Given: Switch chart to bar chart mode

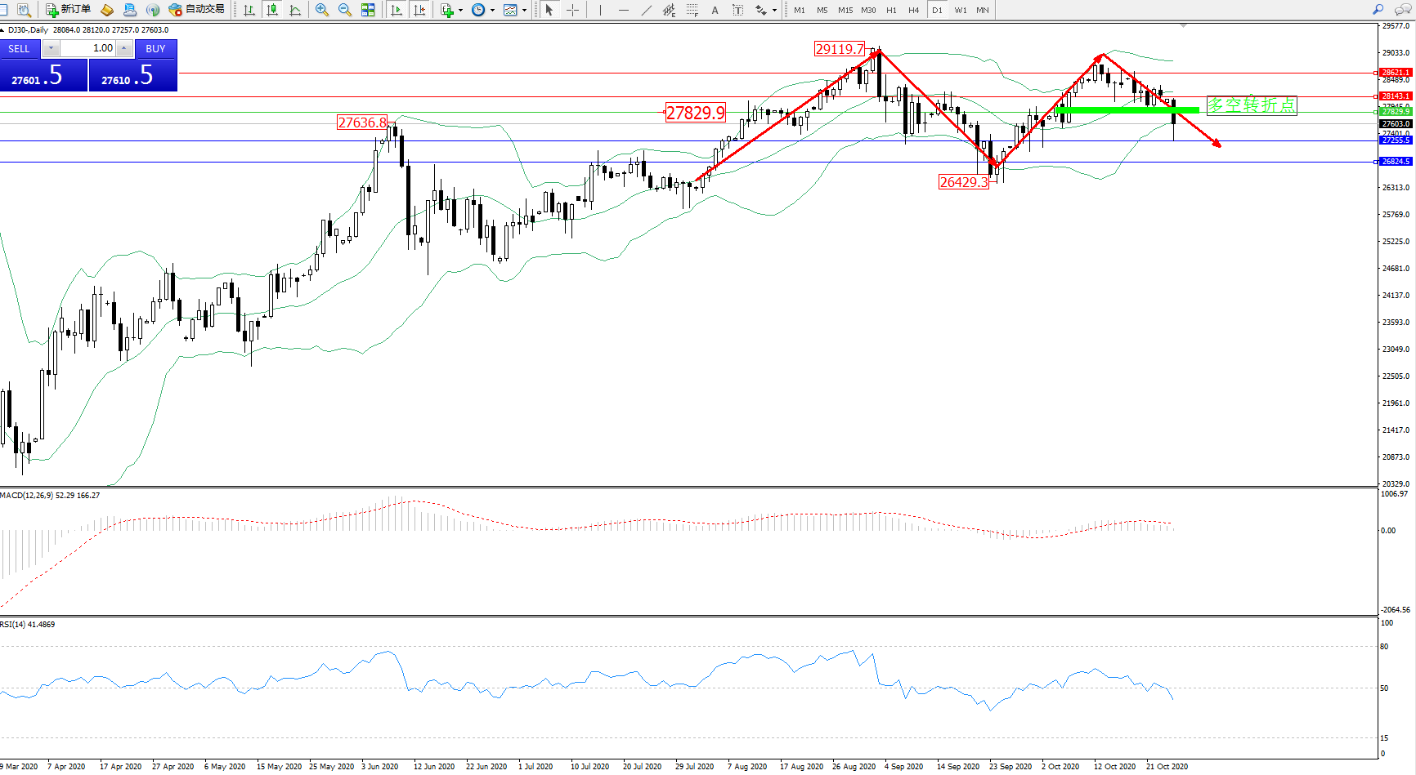Looking at the screenshot, I should 249,10.
